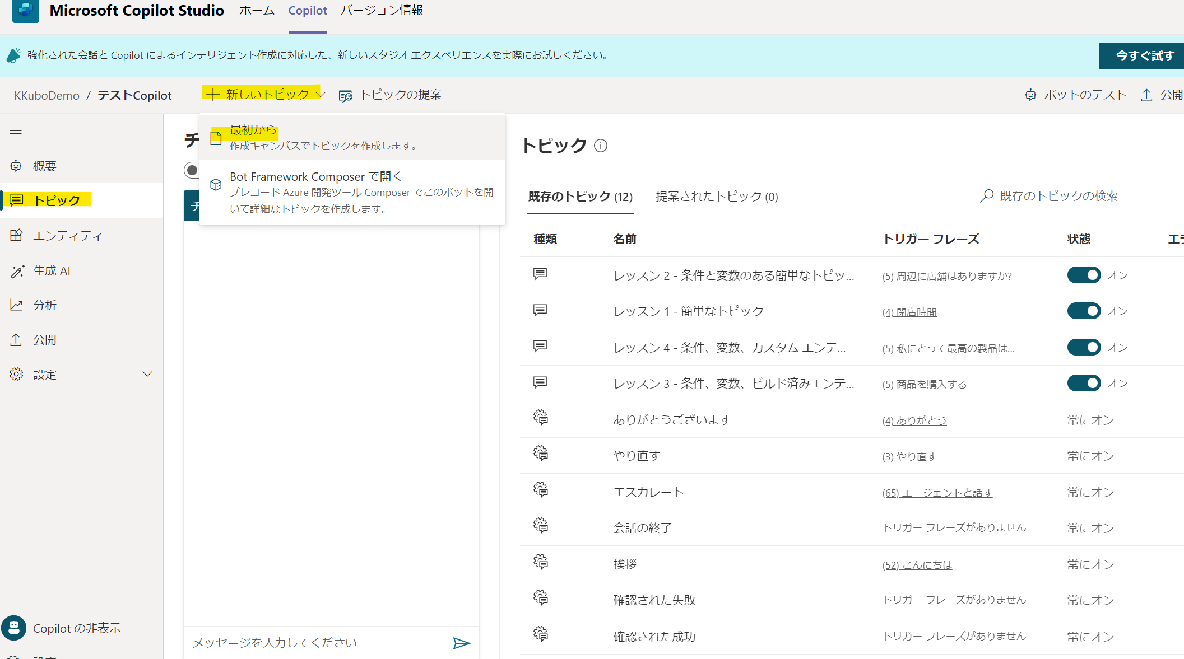Open 生成 AI in the sidebar

[x=52, y=271]
